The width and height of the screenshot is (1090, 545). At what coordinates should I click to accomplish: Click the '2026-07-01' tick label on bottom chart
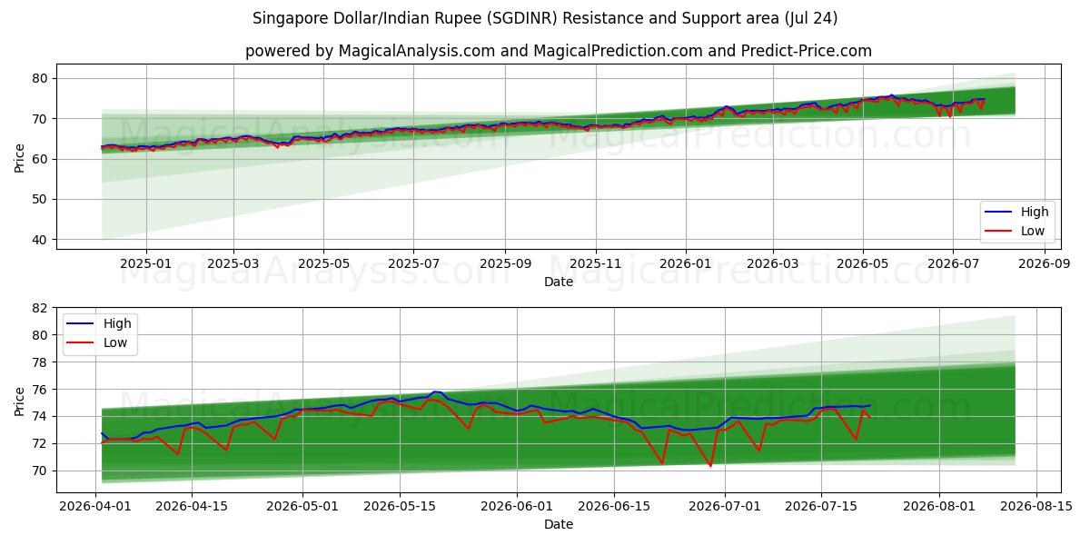pos(724,506)
